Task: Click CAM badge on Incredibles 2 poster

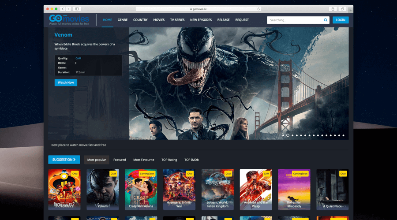Action: pos(75,174)
